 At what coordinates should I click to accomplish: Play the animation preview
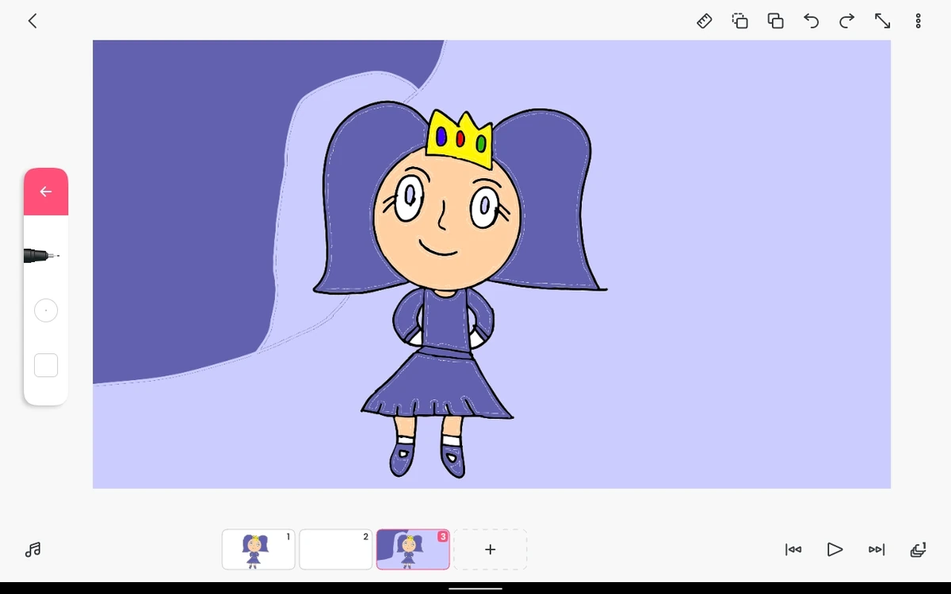pos(835,549)
